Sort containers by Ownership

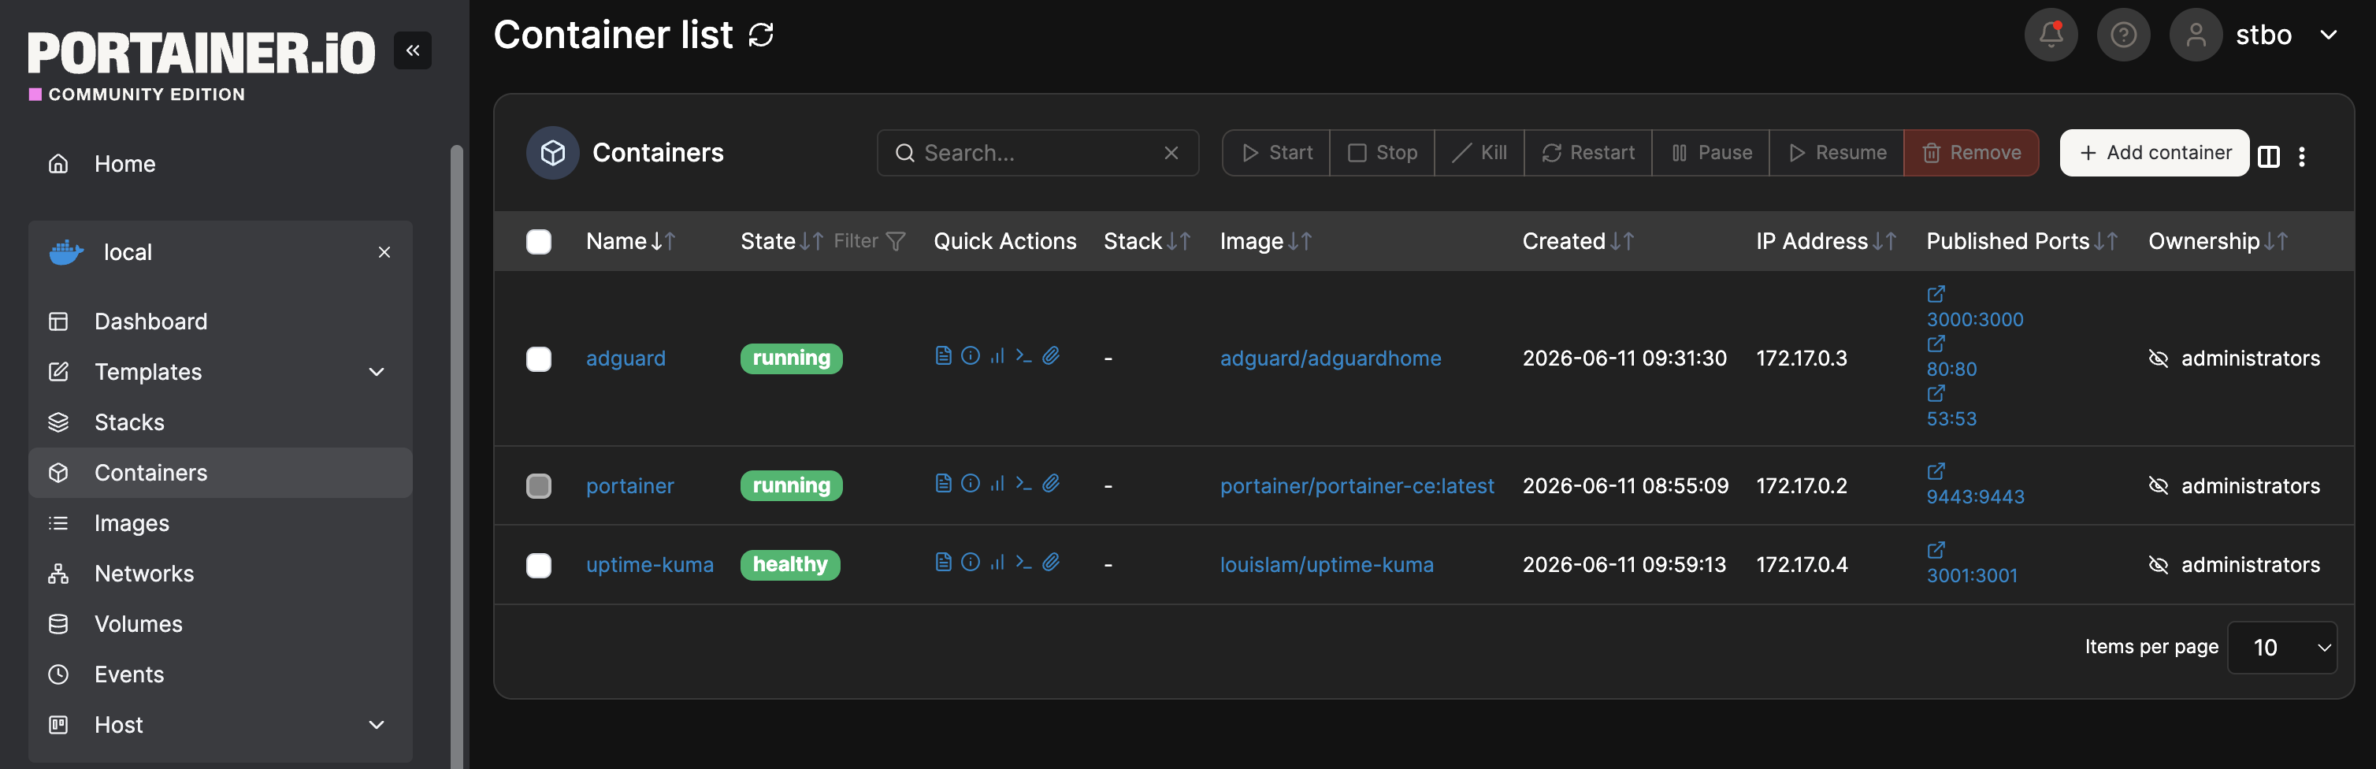click(2218, 242)
